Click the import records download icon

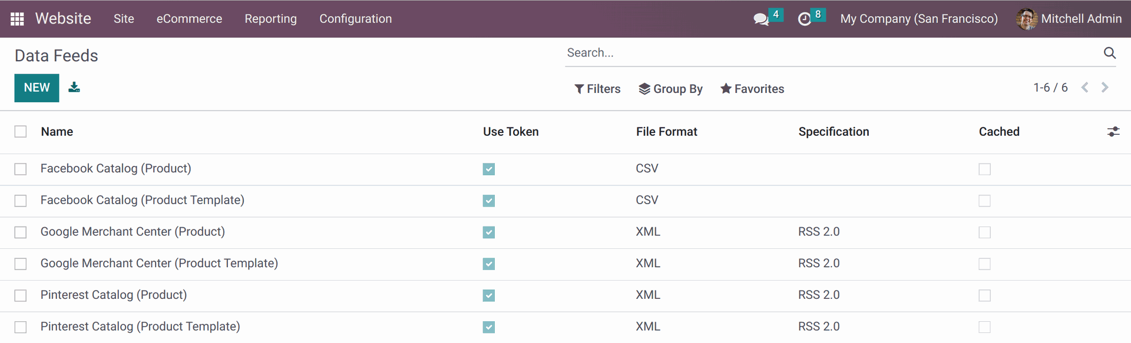click(x=74, y=87)
